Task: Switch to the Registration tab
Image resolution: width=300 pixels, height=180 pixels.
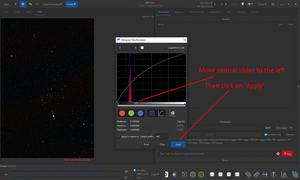Action: pyautogui.click(x=215, y=12)
